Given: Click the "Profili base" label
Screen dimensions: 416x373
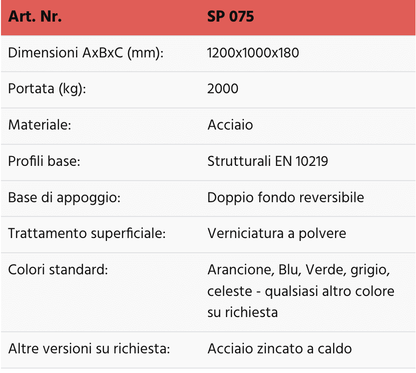Looking at the screenshot, I should [44, 161].
